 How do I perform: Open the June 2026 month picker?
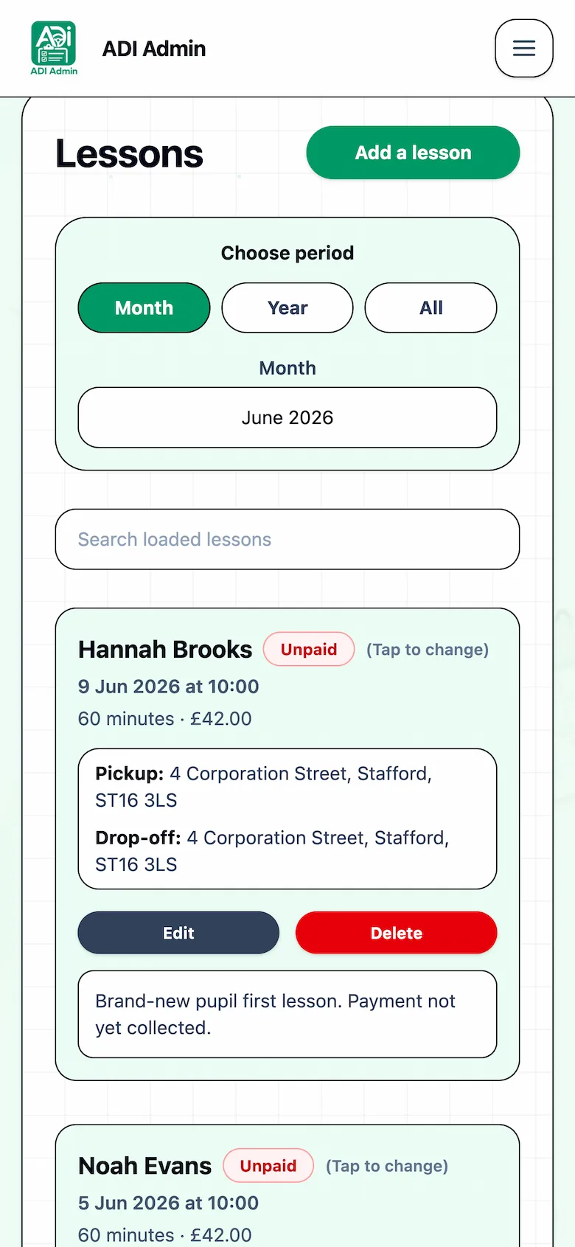287,417
